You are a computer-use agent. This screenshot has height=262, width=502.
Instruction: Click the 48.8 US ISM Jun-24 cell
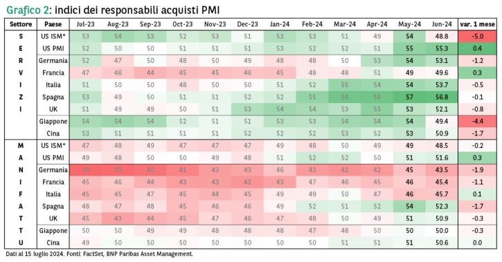coord(442,37)
